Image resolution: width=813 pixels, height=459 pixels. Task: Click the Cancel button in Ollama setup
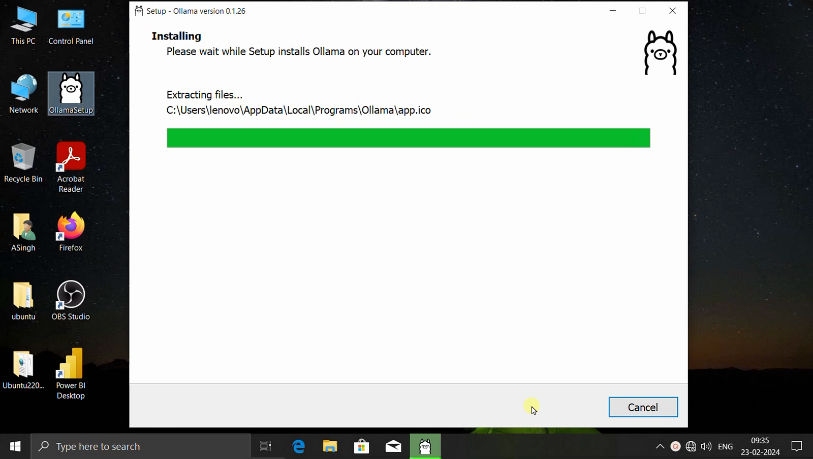pyautogui.click(x=643, y=407)
